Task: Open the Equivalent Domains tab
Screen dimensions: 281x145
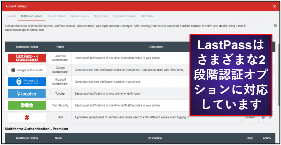Action: 124,16
